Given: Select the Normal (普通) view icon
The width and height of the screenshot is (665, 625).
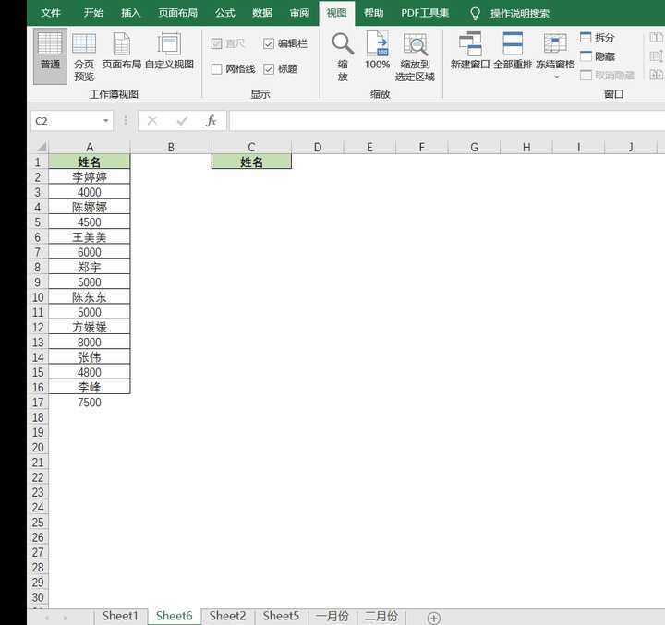Looking at the screenshot, I should [x=50, y=56].
